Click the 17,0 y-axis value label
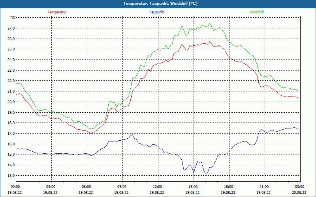Screen dimensions: 316x197 click(10, 134)
